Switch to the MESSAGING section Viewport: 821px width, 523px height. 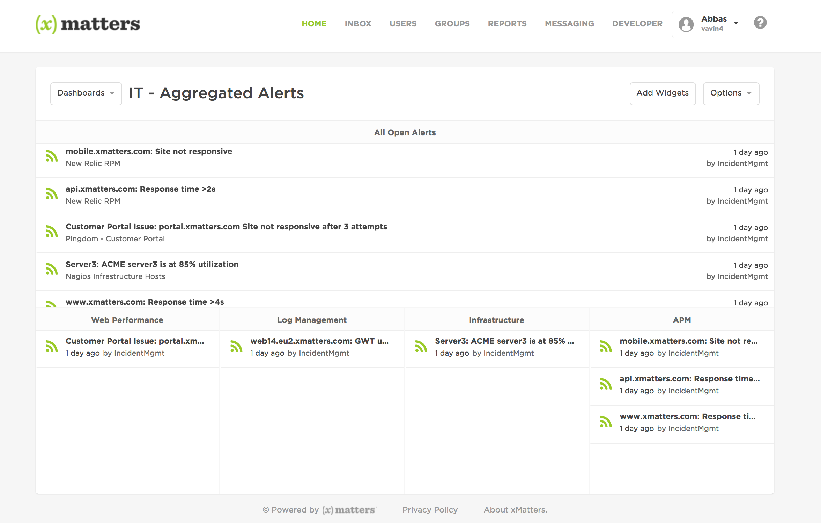click(x=569, y=24)
